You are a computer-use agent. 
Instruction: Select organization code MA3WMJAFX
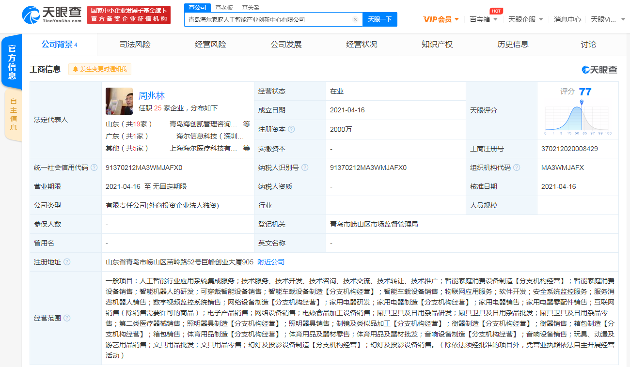pos(563,168)
